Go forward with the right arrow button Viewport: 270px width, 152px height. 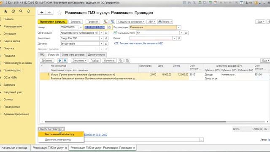pyautogui.click(x=49, y=12)
